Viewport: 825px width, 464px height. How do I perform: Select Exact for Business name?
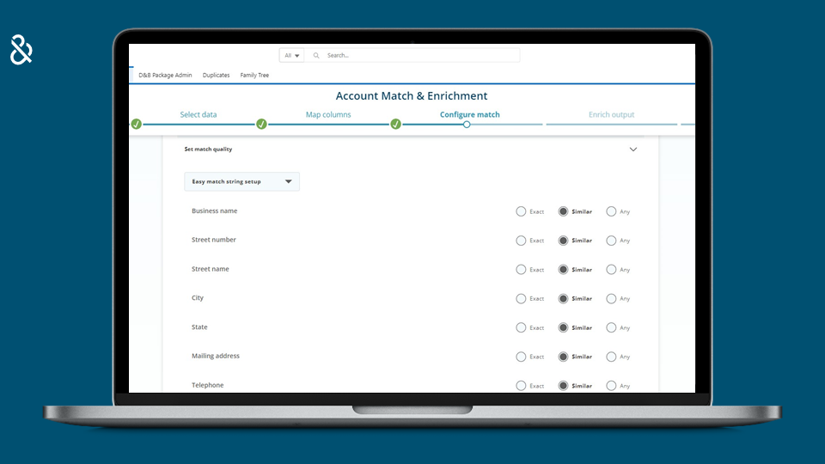click(521, 211)
